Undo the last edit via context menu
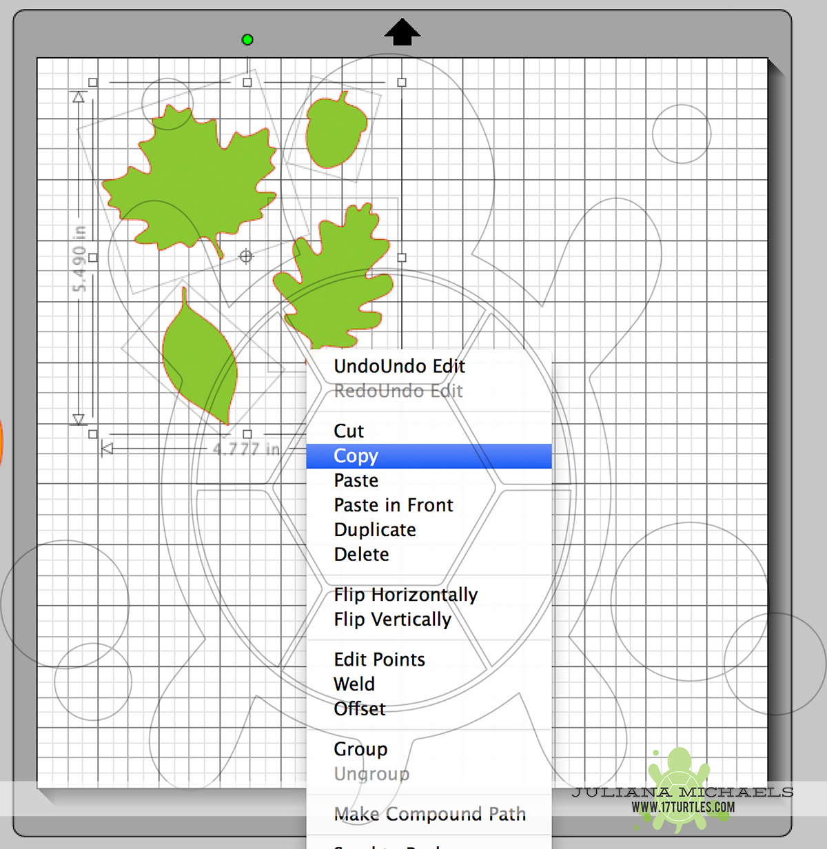This screenshot has width=827, height=849. (398, 366)
